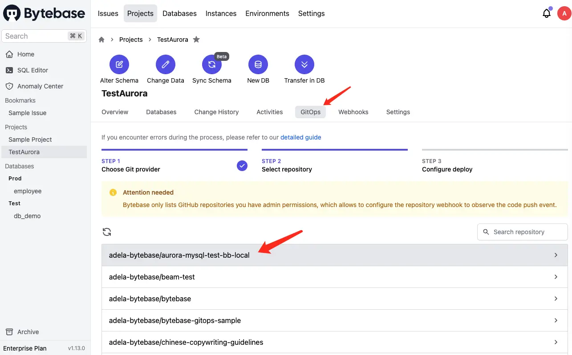This screenshot has height=355, width=572.
Task: Click the Search repository input field
Action: click(x=522, y=231)
